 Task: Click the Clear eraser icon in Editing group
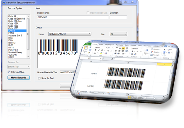[164, 55]
